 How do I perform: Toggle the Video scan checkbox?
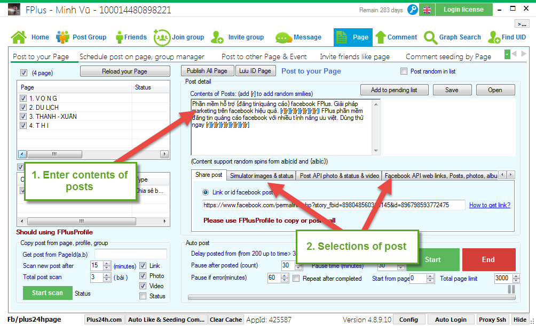point(143,286)
